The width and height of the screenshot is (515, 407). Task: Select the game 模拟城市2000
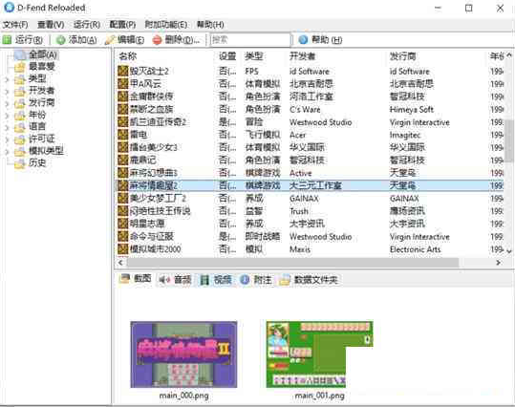[x=155, y=249]
